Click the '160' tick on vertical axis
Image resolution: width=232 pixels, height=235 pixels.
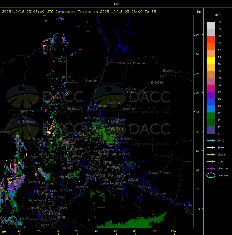coord(196,54)
